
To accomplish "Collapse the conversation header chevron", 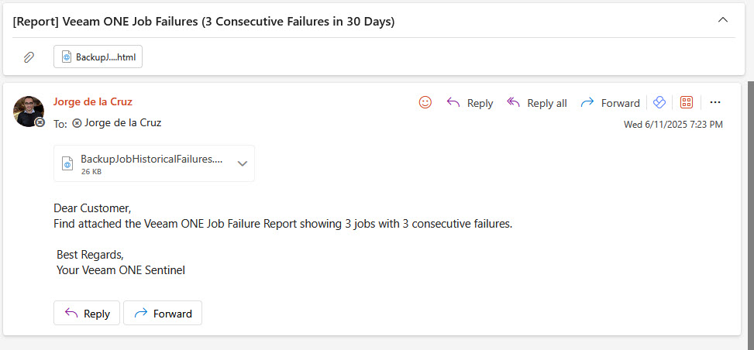I will click(723, 20).
